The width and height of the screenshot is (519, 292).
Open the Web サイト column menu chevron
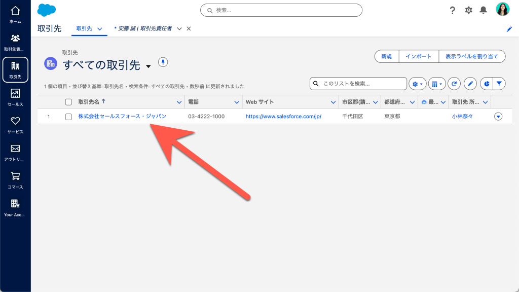333,102
